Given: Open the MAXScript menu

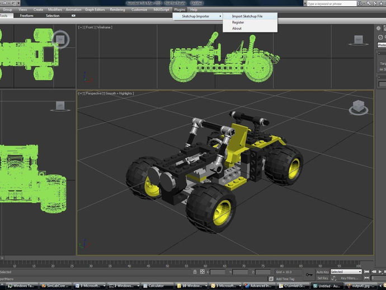Looking at the screenshot, I should [161, 10].
